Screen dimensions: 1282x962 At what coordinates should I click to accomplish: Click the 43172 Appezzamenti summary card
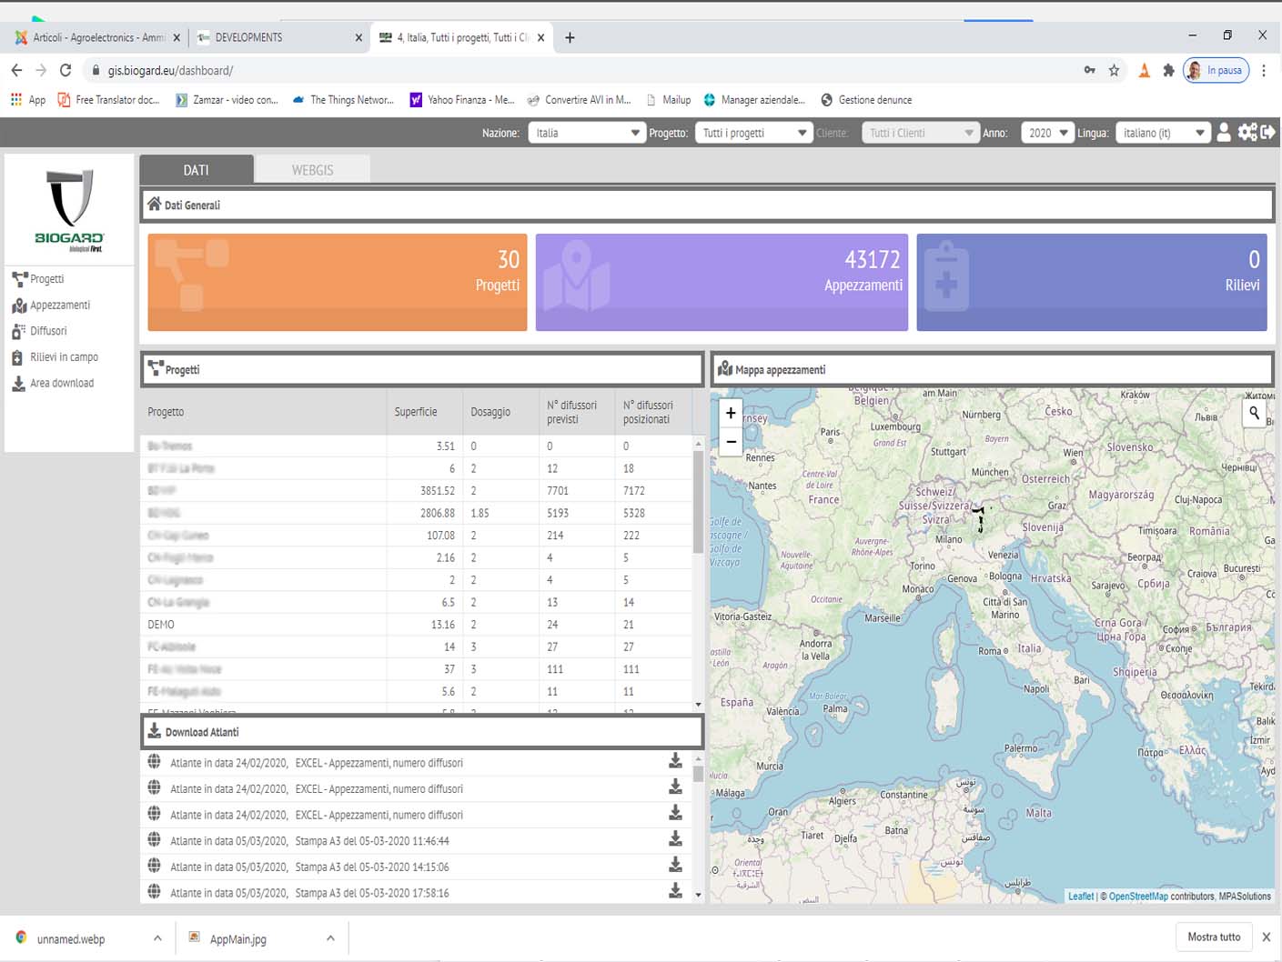pyautogui.click(x=722, y=282)
